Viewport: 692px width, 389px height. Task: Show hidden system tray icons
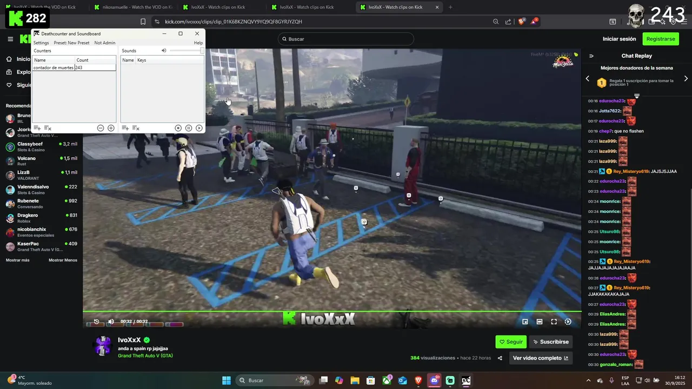[588, 380]
